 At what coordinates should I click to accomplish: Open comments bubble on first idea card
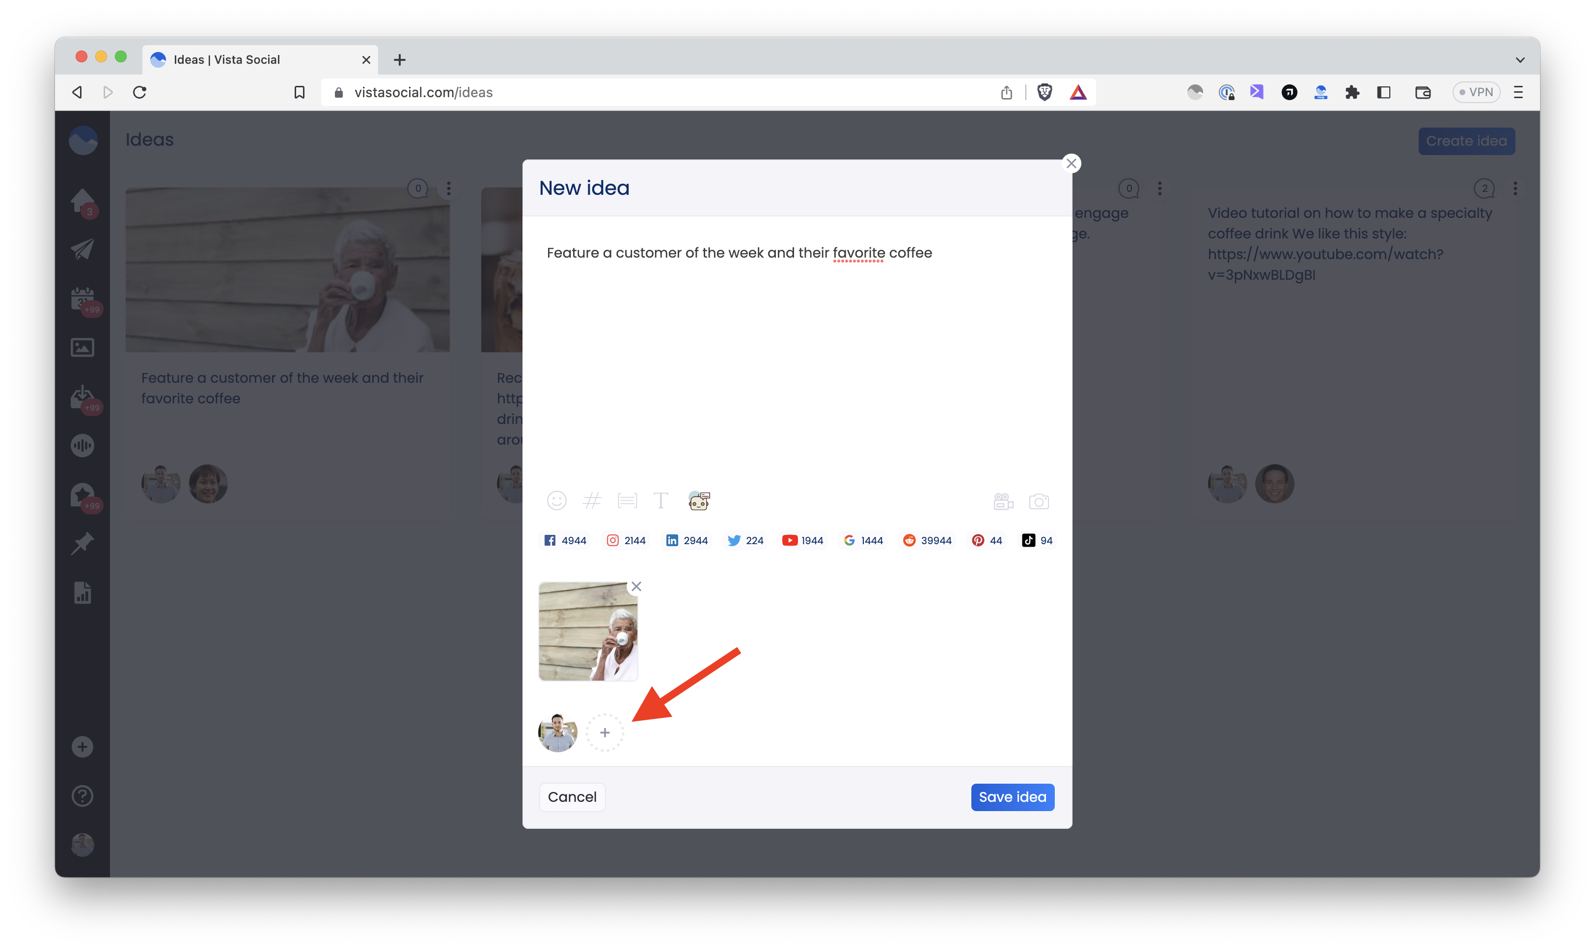pyautogui.click(x=417, y=188)
